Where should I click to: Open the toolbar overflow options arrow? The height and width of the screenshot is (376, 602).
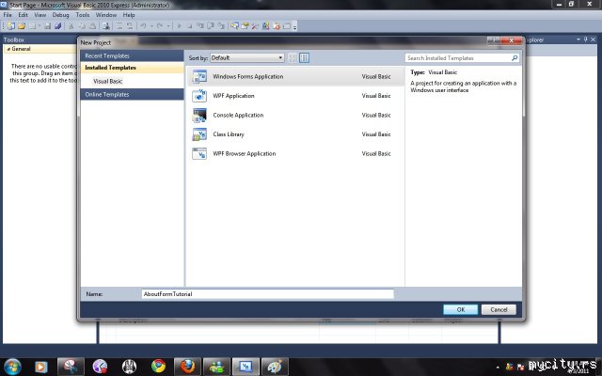(294, 27)
